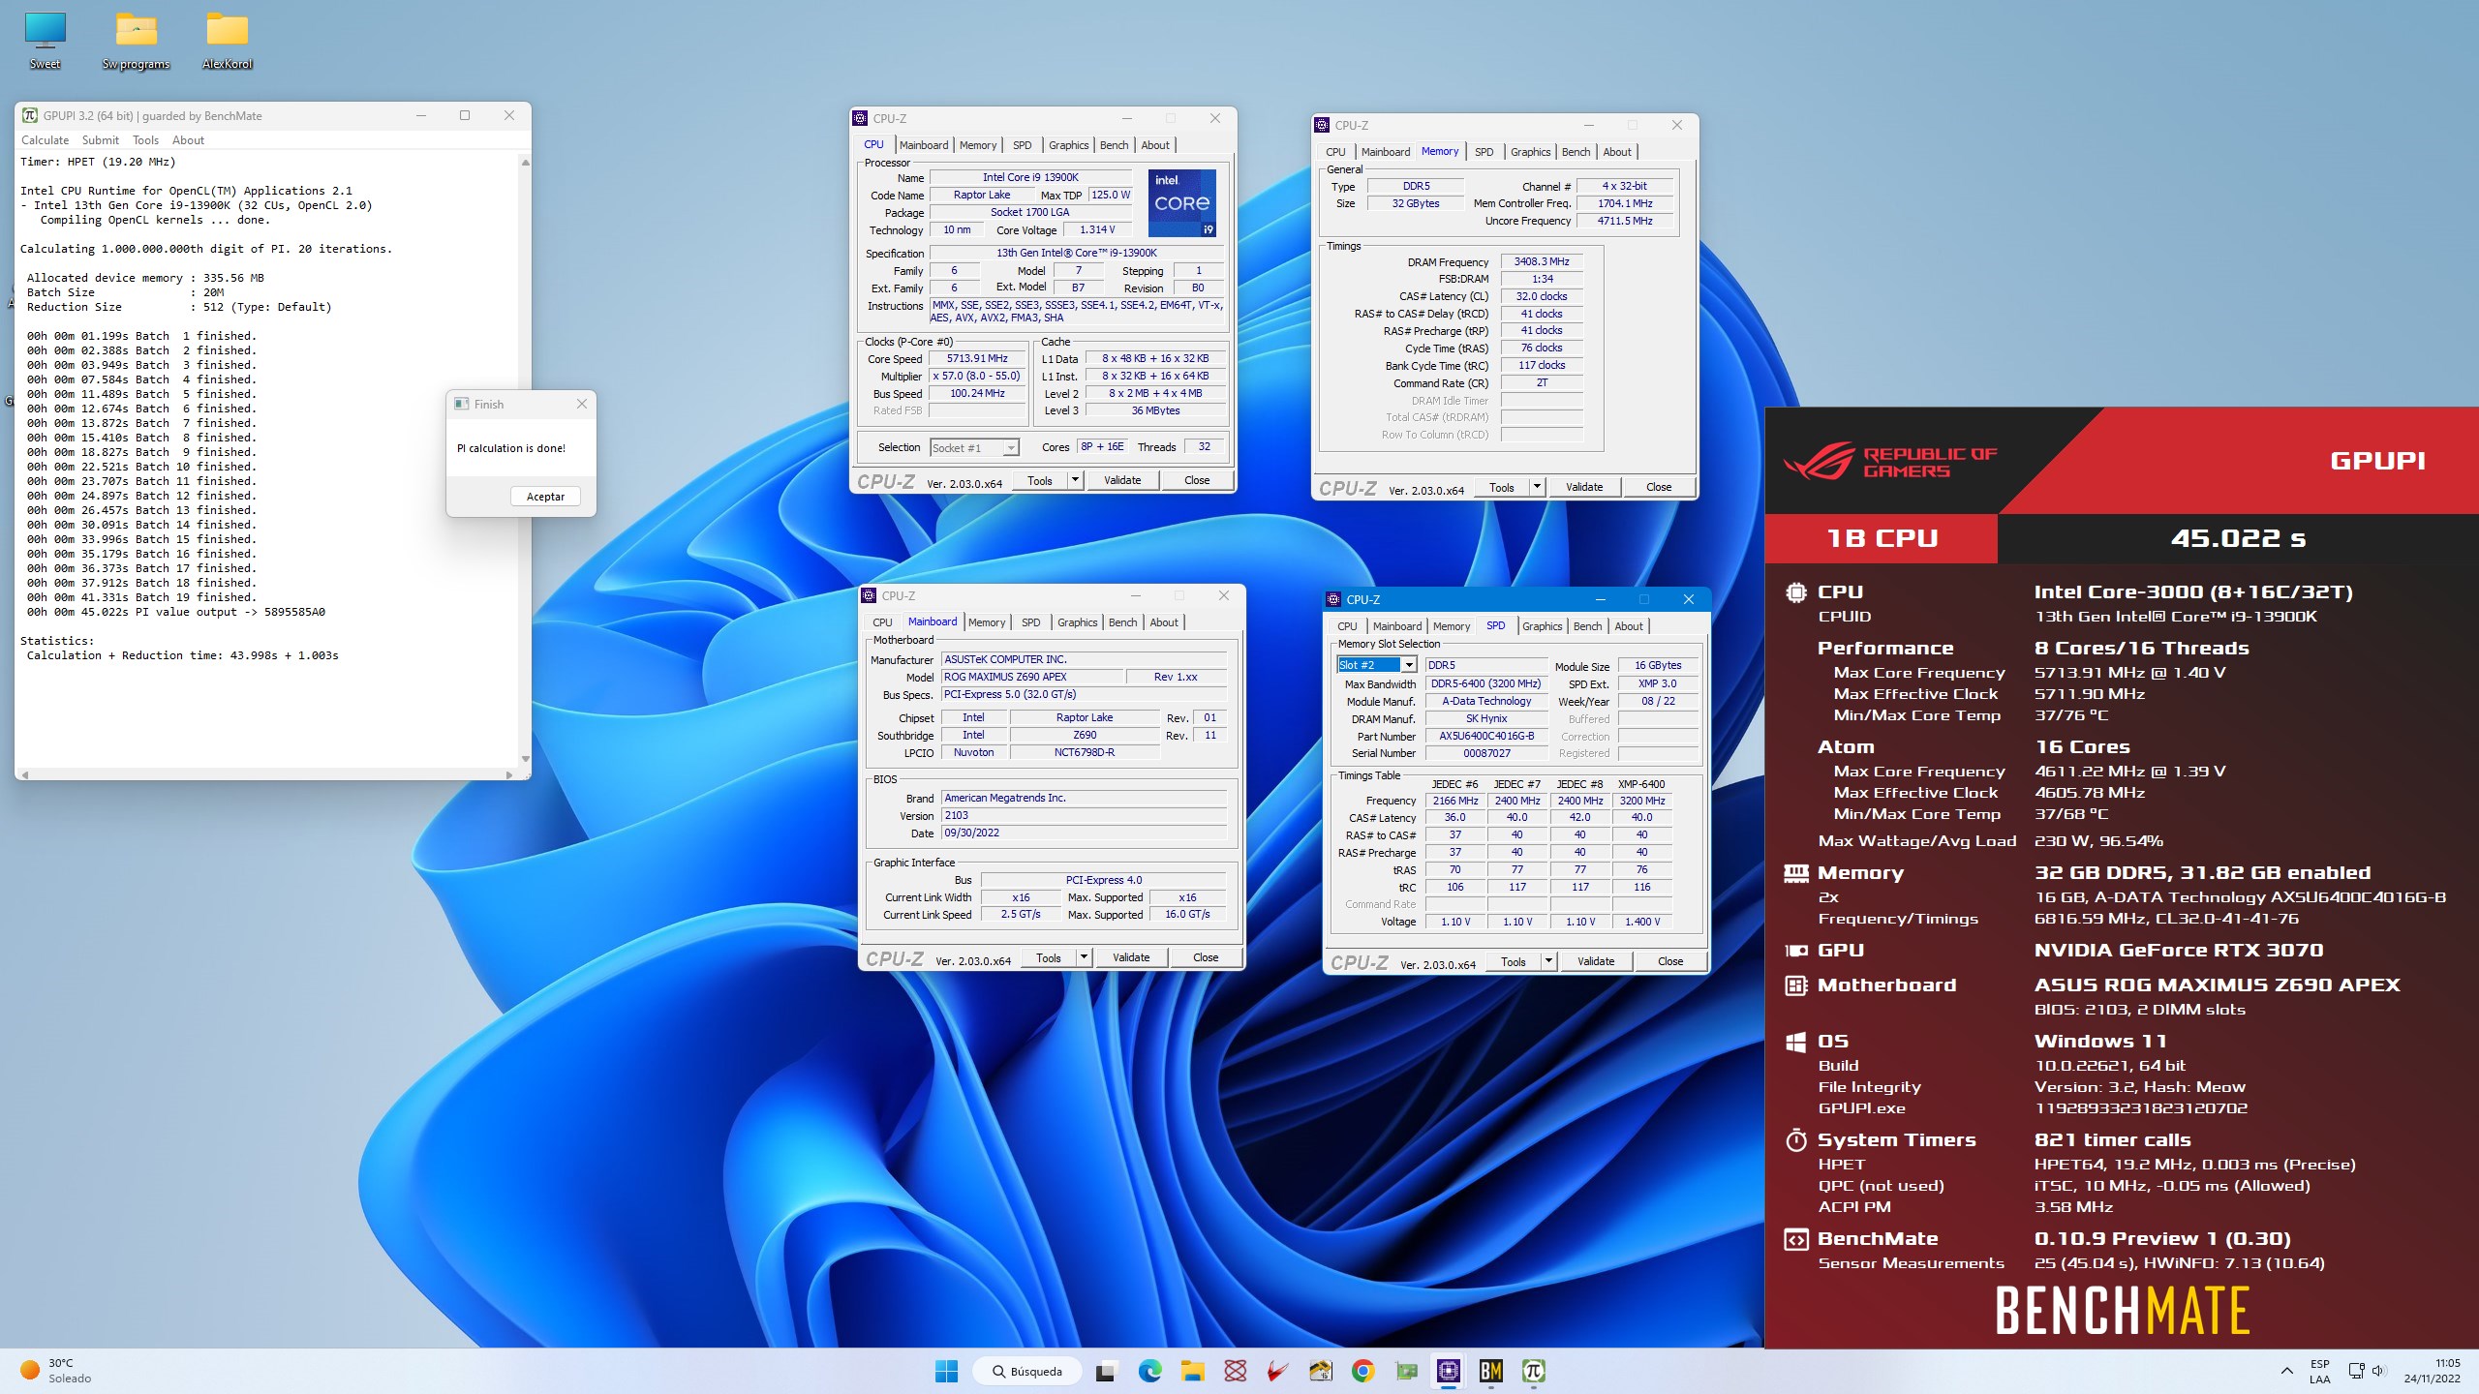Click the GPUPI window title bar icon
2479x1394 pixels.
30,115
